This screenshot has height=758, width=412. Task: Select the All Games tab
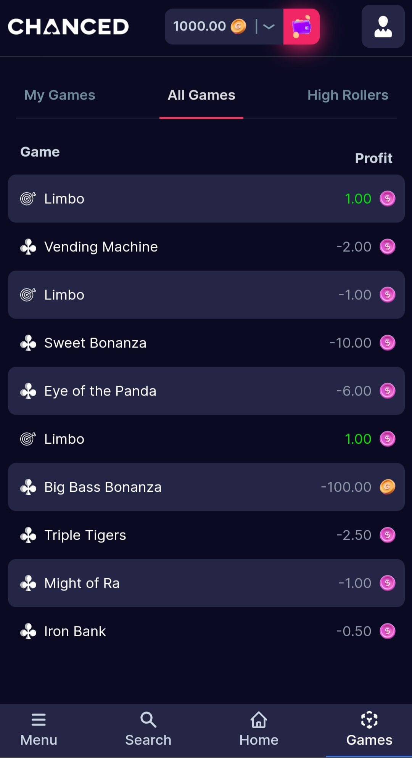pos(201,95)
